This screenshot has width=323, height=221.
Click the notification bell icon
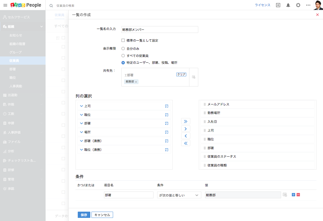(288, 5)
